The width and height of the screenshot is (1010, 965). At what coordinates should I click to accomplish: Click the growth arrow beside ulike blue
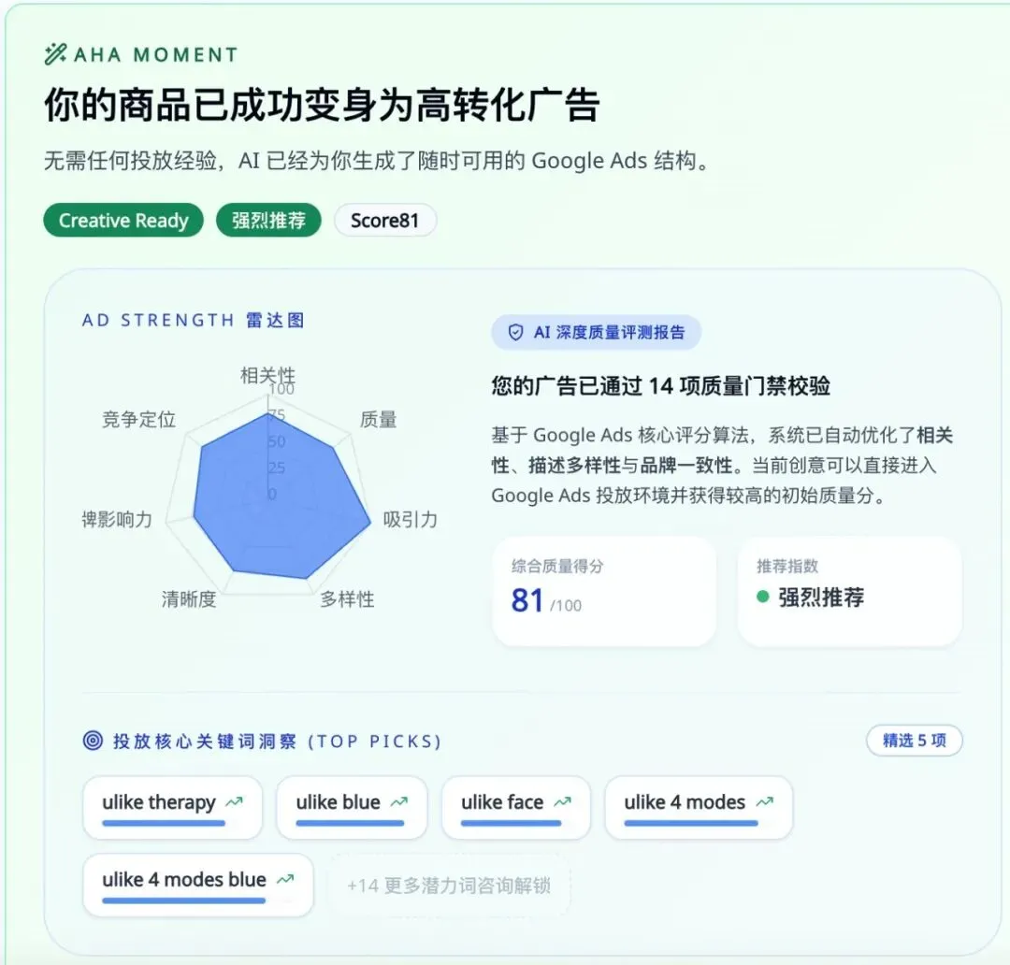click(397, 800)
